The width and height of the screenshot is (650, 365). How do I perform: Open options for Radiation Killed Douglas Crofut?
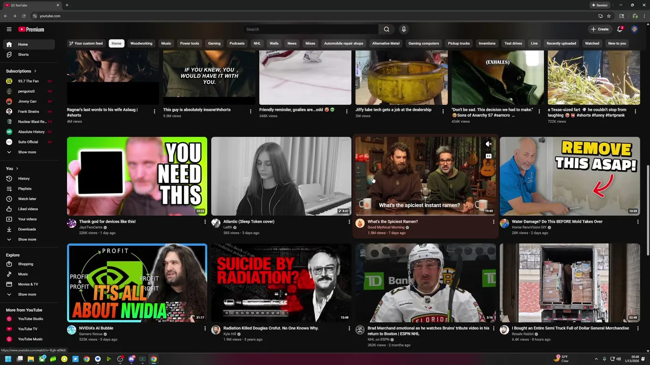pos(349,328)
